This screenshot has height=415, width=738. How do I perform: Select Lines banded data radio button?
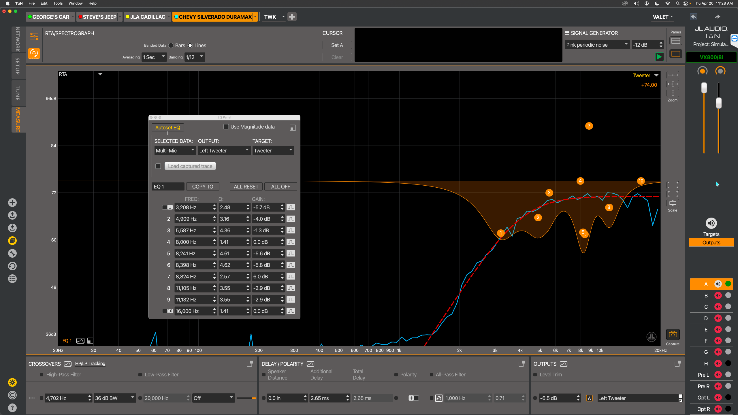click(190, 46)
